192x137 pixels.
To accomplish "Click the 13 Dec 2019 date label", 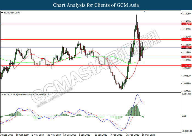I will [70, 135].
